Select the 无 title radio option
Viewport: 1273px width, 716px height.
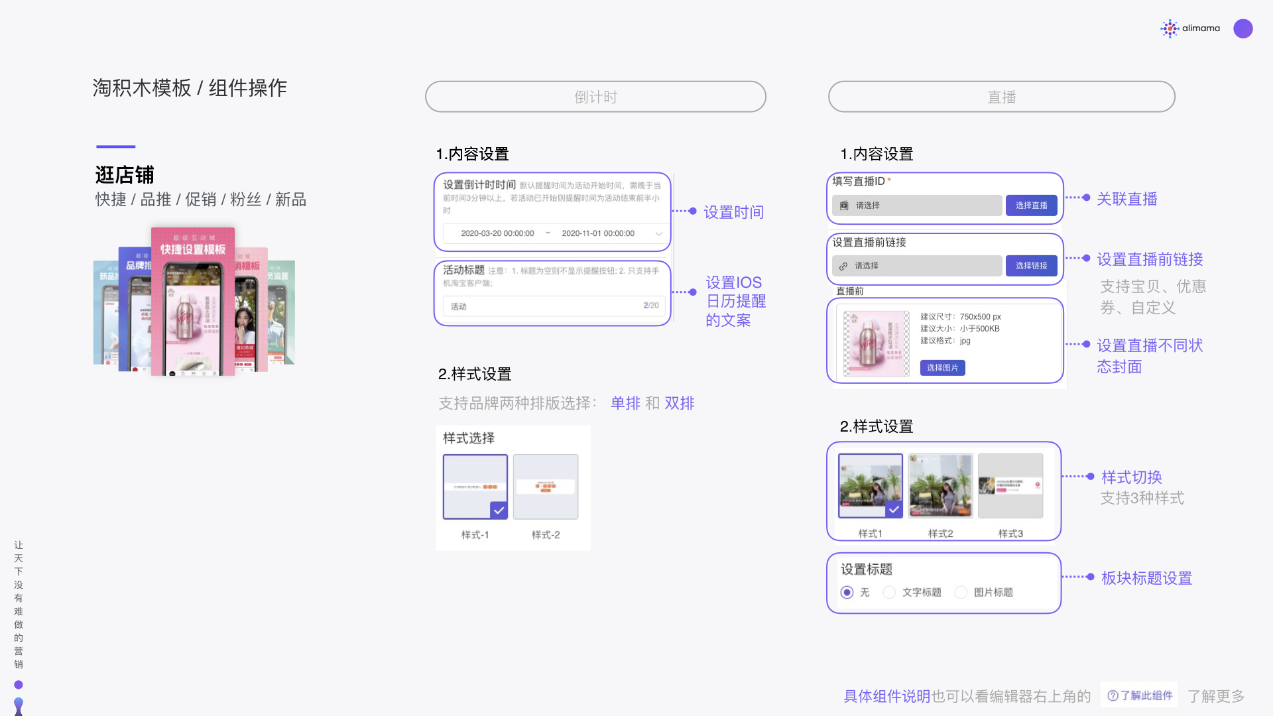pyautogui.click(x=847, y=592)
